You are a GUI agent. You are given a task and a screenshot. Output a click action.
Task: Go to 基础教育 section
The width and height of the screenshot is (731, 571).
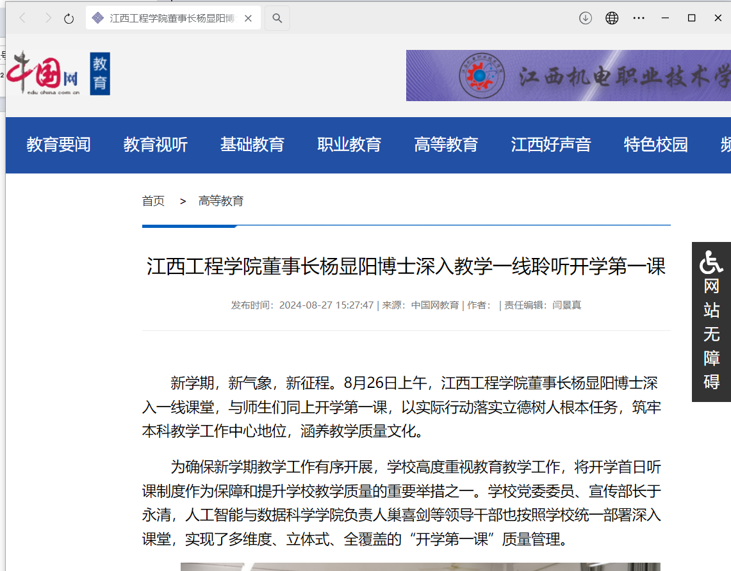(252, 145)
